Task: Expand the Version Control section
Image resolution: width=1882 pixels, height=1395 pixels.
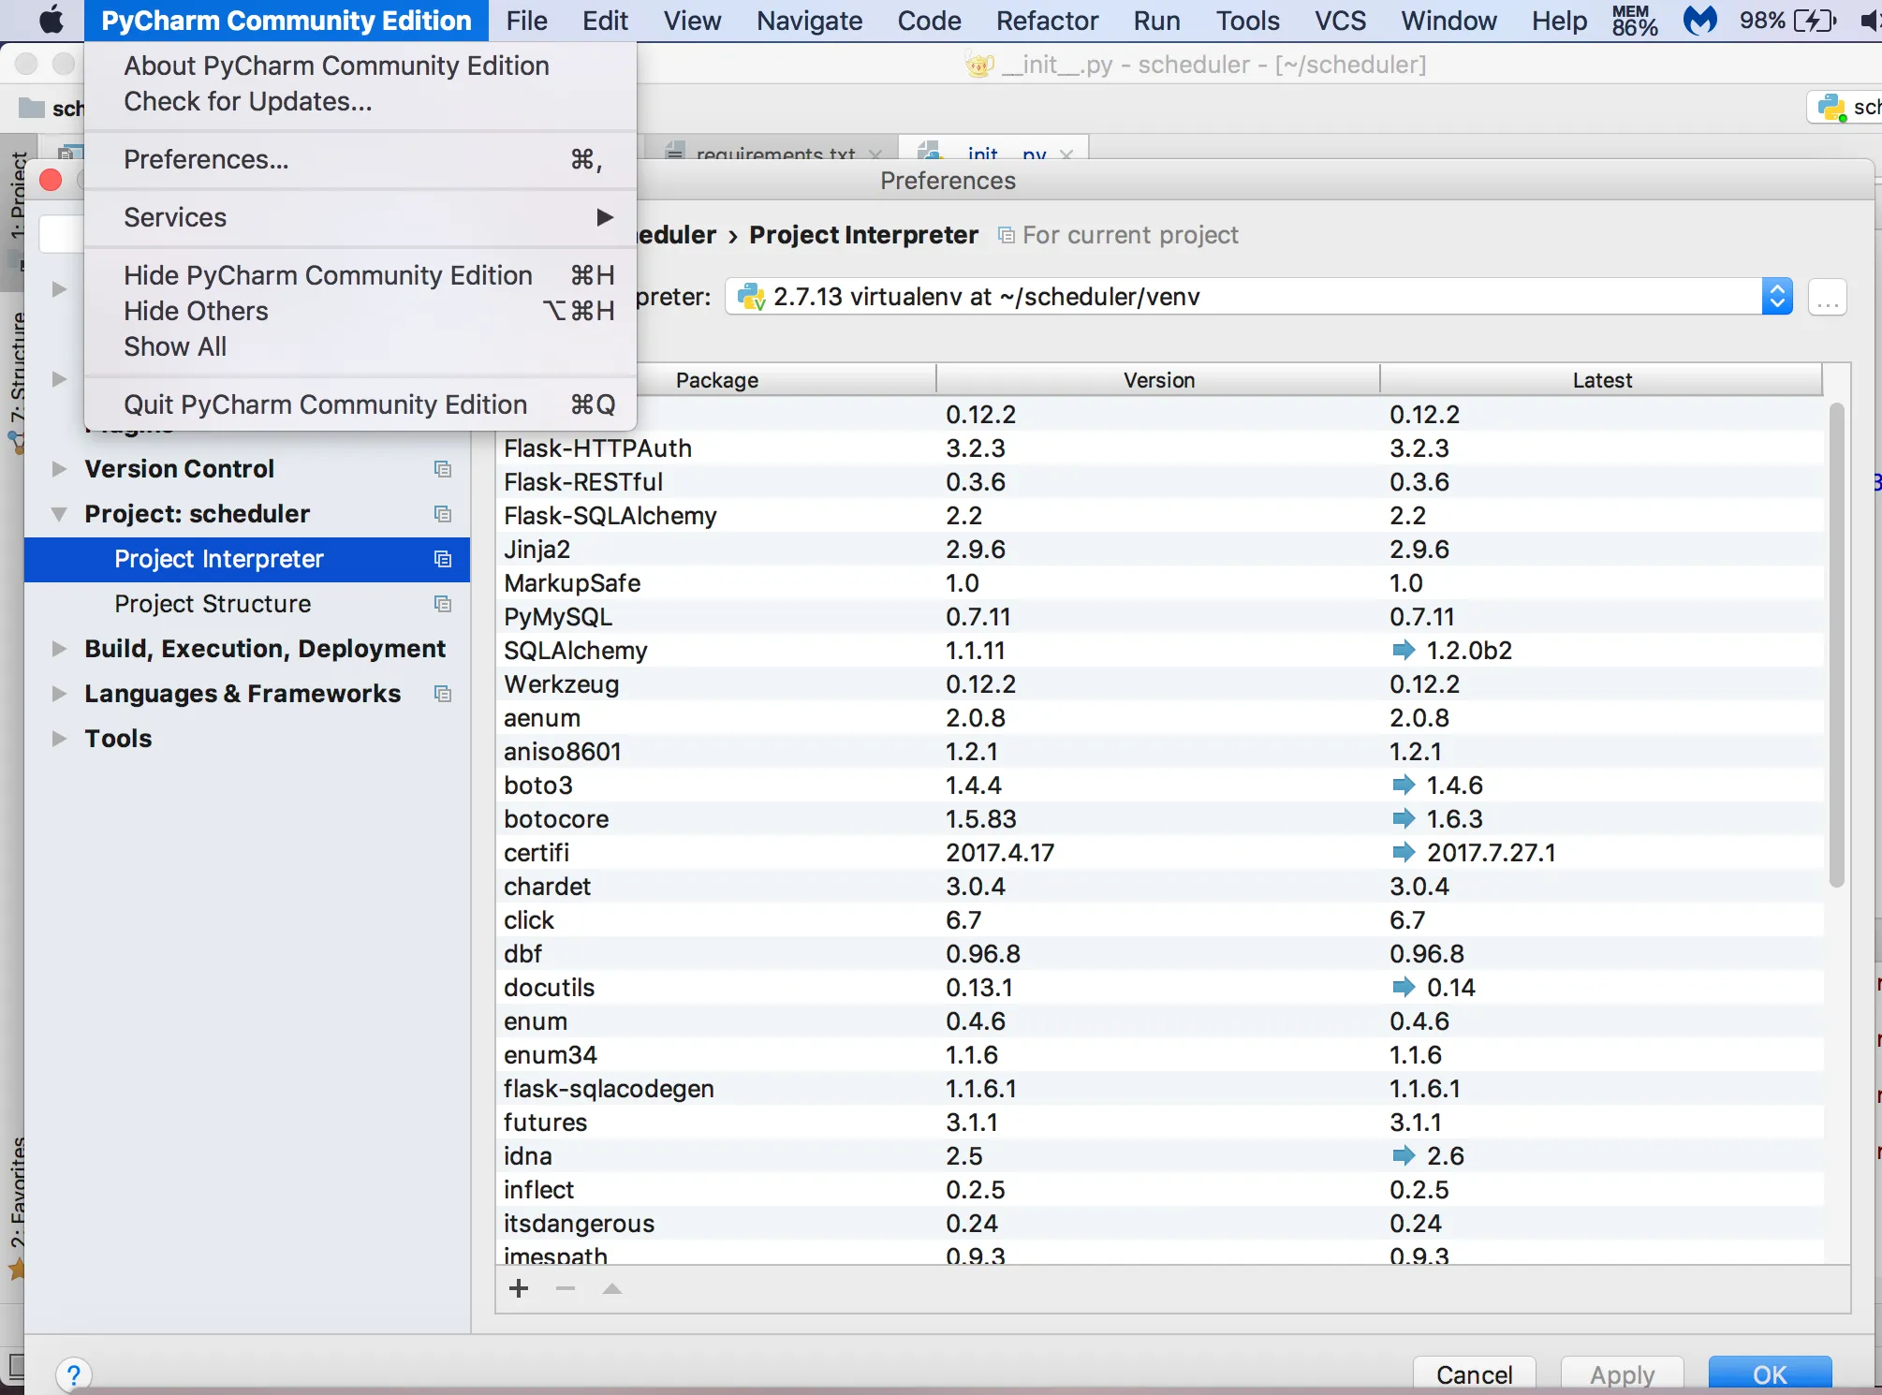Action: (59, 469)
